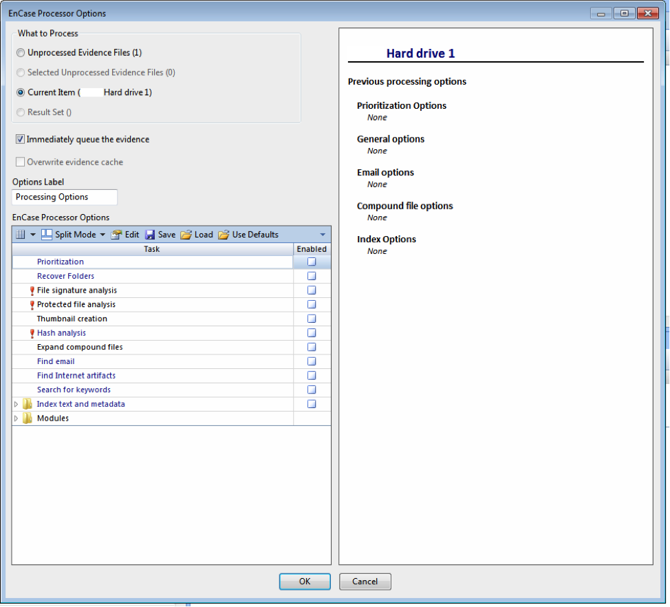Enable Expand compound files checkbox

coord(312,347)
